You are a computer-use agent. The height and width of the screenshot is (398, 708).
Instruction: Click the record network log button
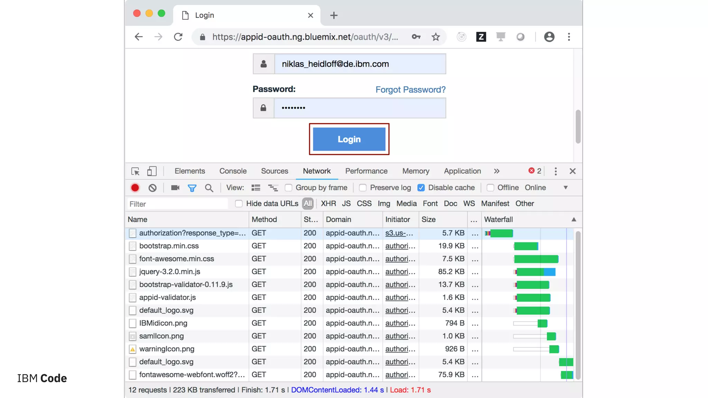pos(135,188)
